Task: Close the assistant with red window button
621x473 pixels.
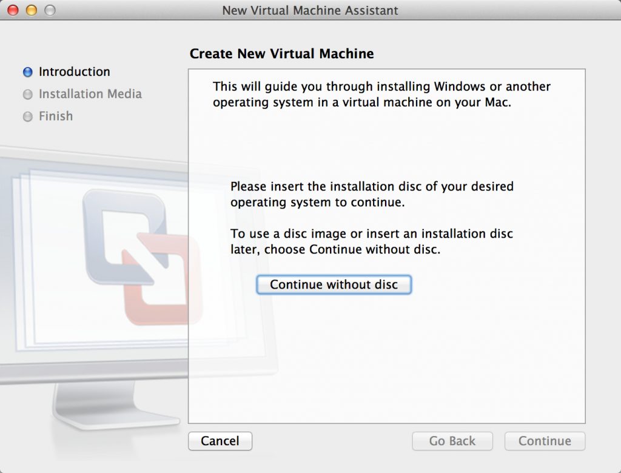Action: [x=13, y=10]
